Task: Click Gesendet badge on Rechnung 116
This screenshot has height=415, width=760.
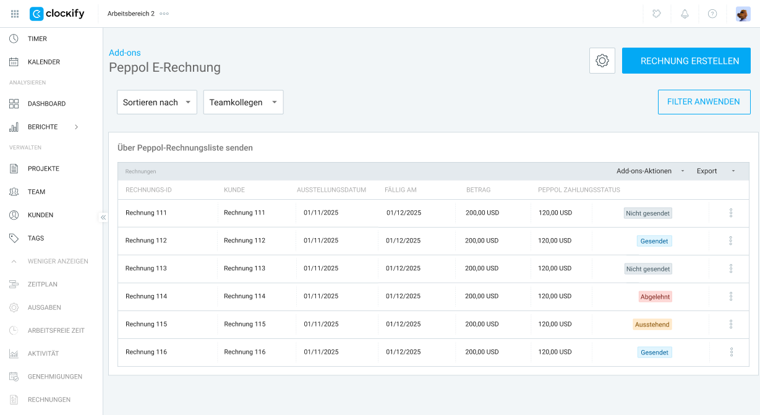Action: [654, 353]
